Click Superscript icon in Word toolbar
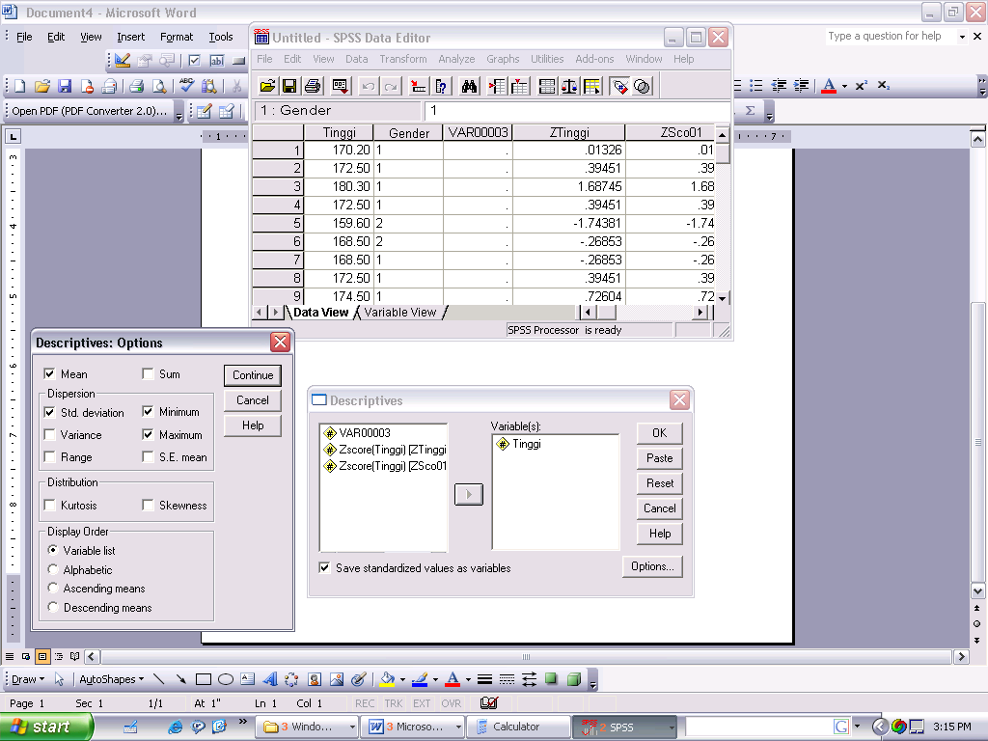Image resolution: width=988 pixels, height=741 pixels. click(x=862, y=86)
